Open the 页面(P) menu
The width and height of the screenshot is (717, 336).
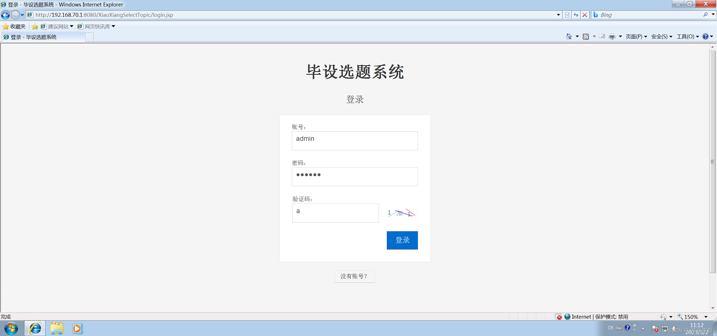[x=636, y=37]
